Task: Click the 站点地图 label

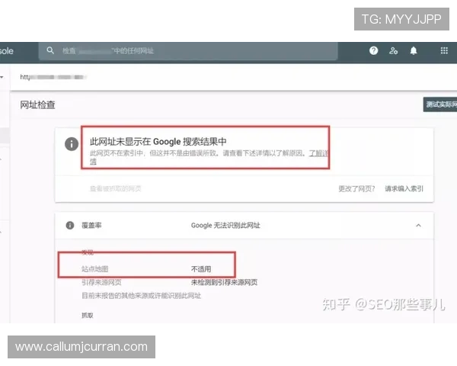Action: 95,269
